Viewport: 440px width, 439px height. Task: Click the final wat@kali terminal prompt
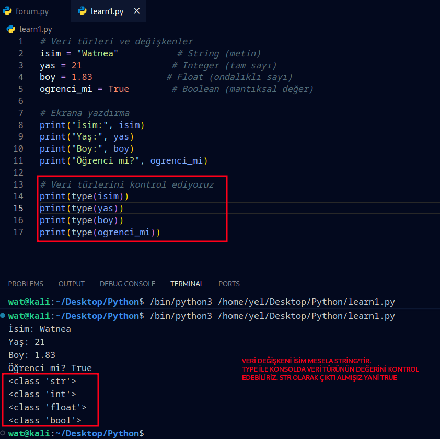tap(76, 433)
